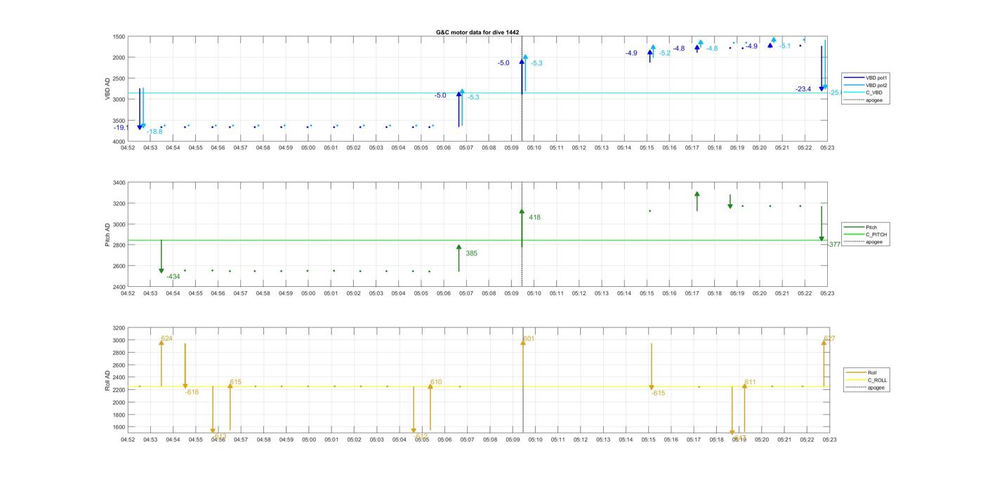Click the dotted apogee line in the Pitch plot
The image size is (983, 486).
(x=522, y=234)
